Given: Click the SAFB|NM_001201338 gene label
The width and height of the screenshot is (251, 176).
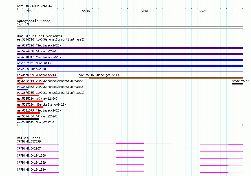Looking at the screenshot, I should coord(31,155).
